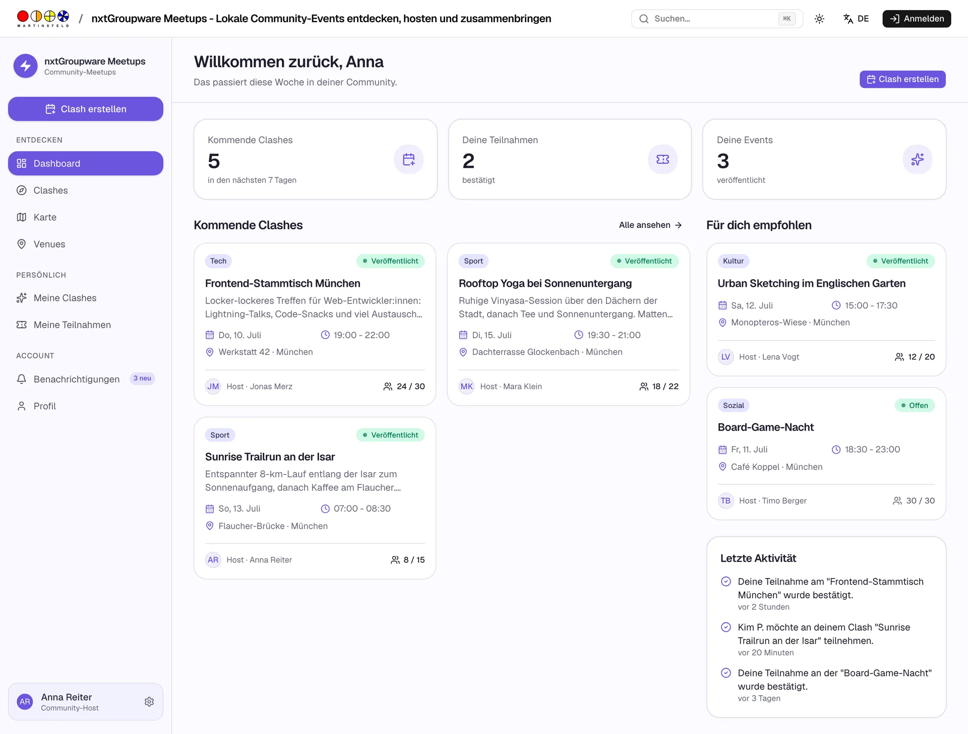Toggle the light/dark theme sun icon
The height and width of the screenshot is (734, 968).
tap(819, 19)
